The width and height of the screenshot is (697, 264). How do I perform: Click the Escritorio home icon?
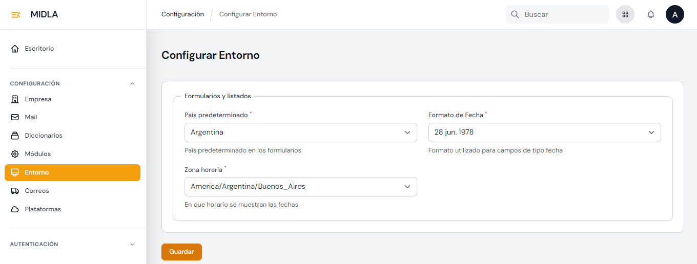coord(15,49)
